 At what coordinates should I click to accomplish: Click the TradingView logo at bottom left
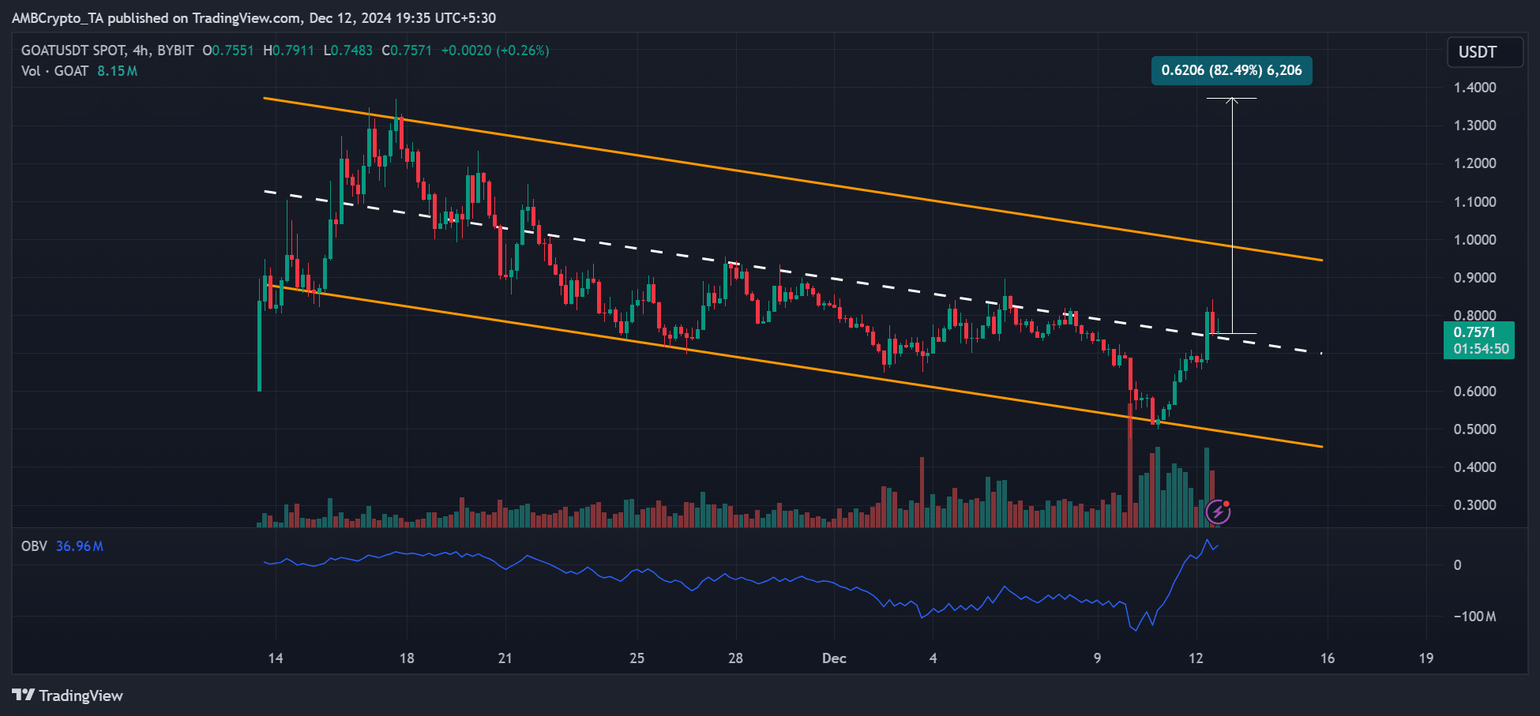pyautogui.click(x=68, y=695)
